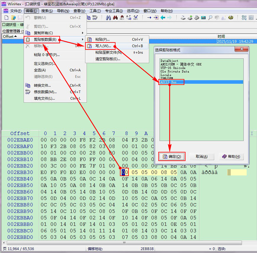Click the binoculars Find Text icon
This screenshot has height=253, width=257.
pyautogui.click(x=108, y=18)
